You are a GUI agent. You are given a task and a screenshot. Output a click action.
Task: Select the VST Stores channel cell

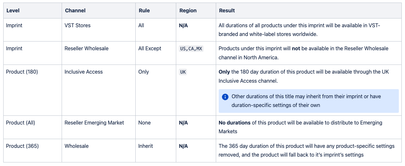99,30
